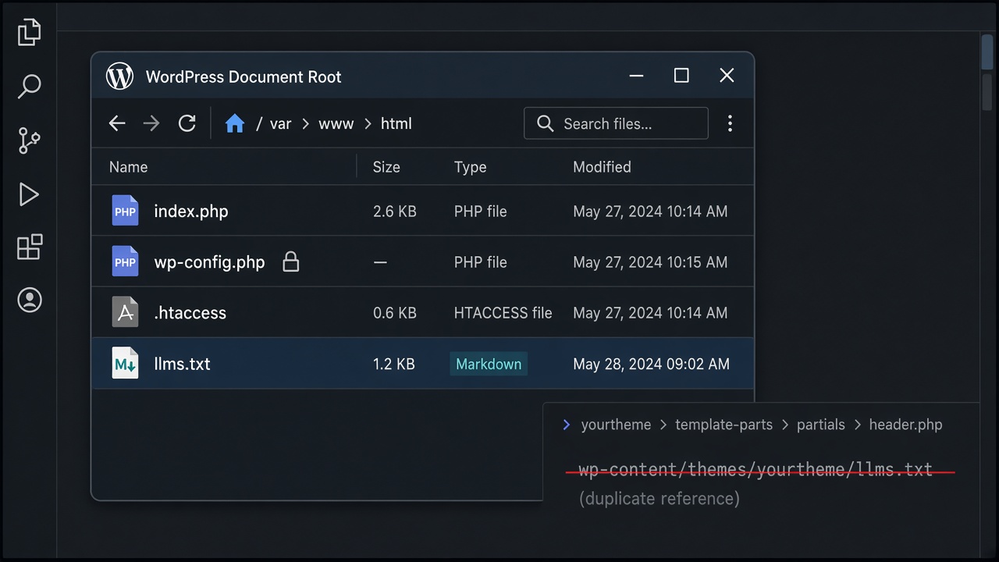Click the May 27, 2024 10:15 AM date
Screen dimensions: 999x562
[x=650, y=262]
